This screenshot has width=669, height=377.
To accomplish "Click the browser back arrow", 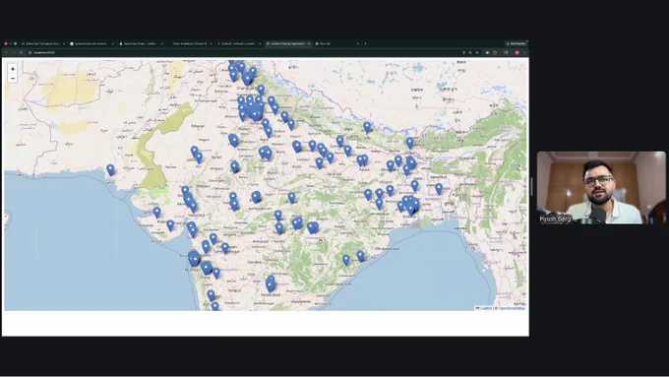I will click(x=6, y=52).
